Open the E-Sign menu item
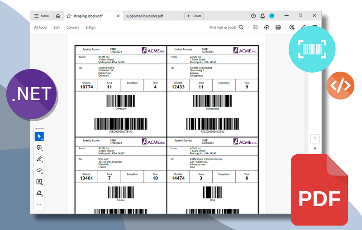 click(90, 28)
